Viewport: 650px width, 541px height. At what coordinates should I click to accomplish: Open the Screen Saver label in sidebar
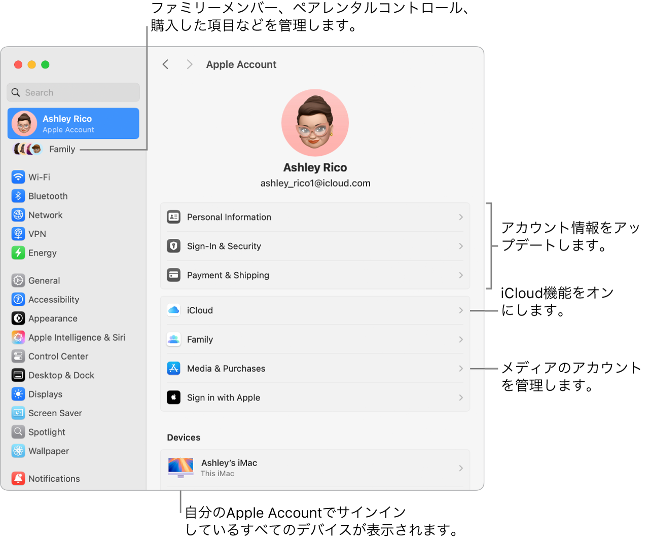tap(55, 413)
